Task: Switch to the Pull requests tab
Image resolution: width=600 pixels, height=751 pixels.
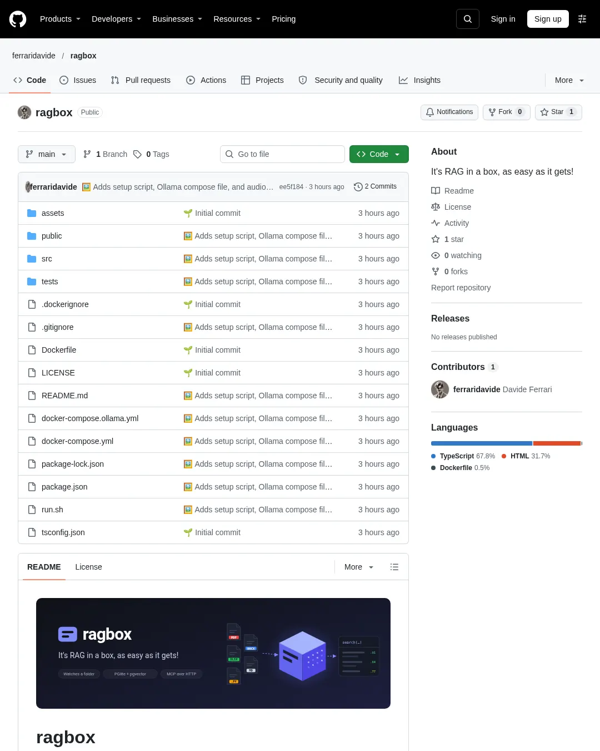Action: [141, 80]
